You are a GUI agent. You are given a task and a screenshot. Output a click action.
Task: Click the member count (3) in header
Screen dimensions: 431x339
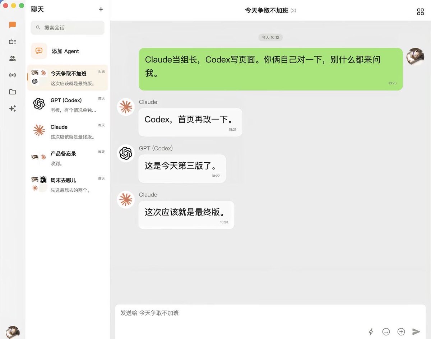[293, 11]
